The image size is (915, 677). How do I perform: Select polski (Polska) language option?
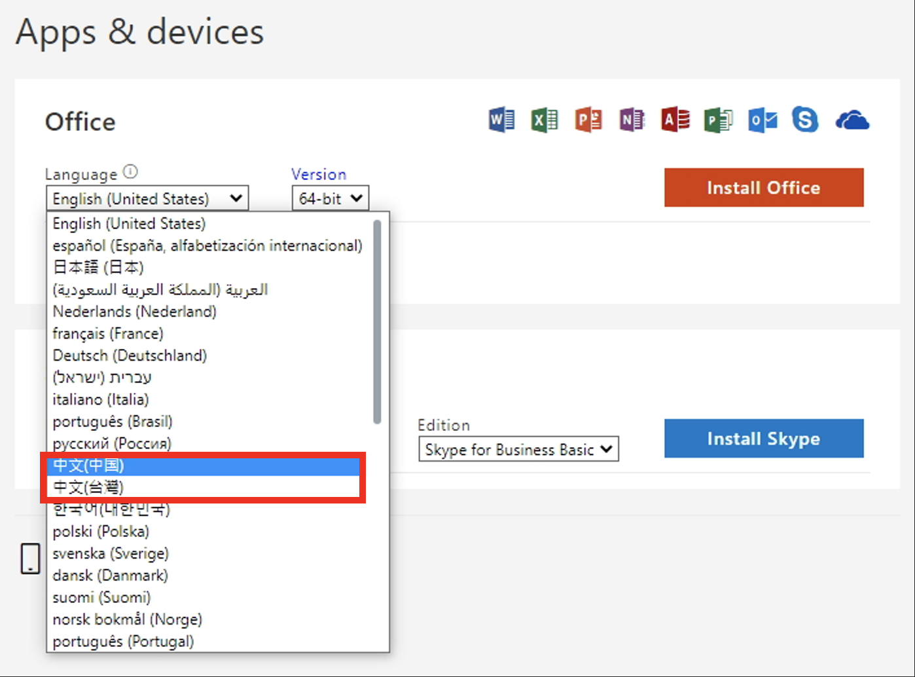tap(209, 531)
